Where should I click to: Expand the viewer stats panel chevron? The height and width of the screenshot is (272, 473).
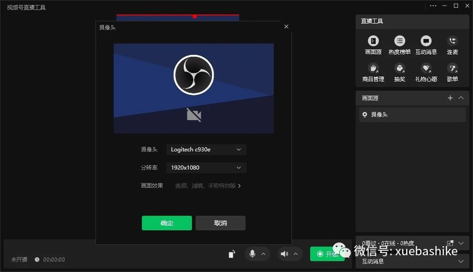pos(461,243)
